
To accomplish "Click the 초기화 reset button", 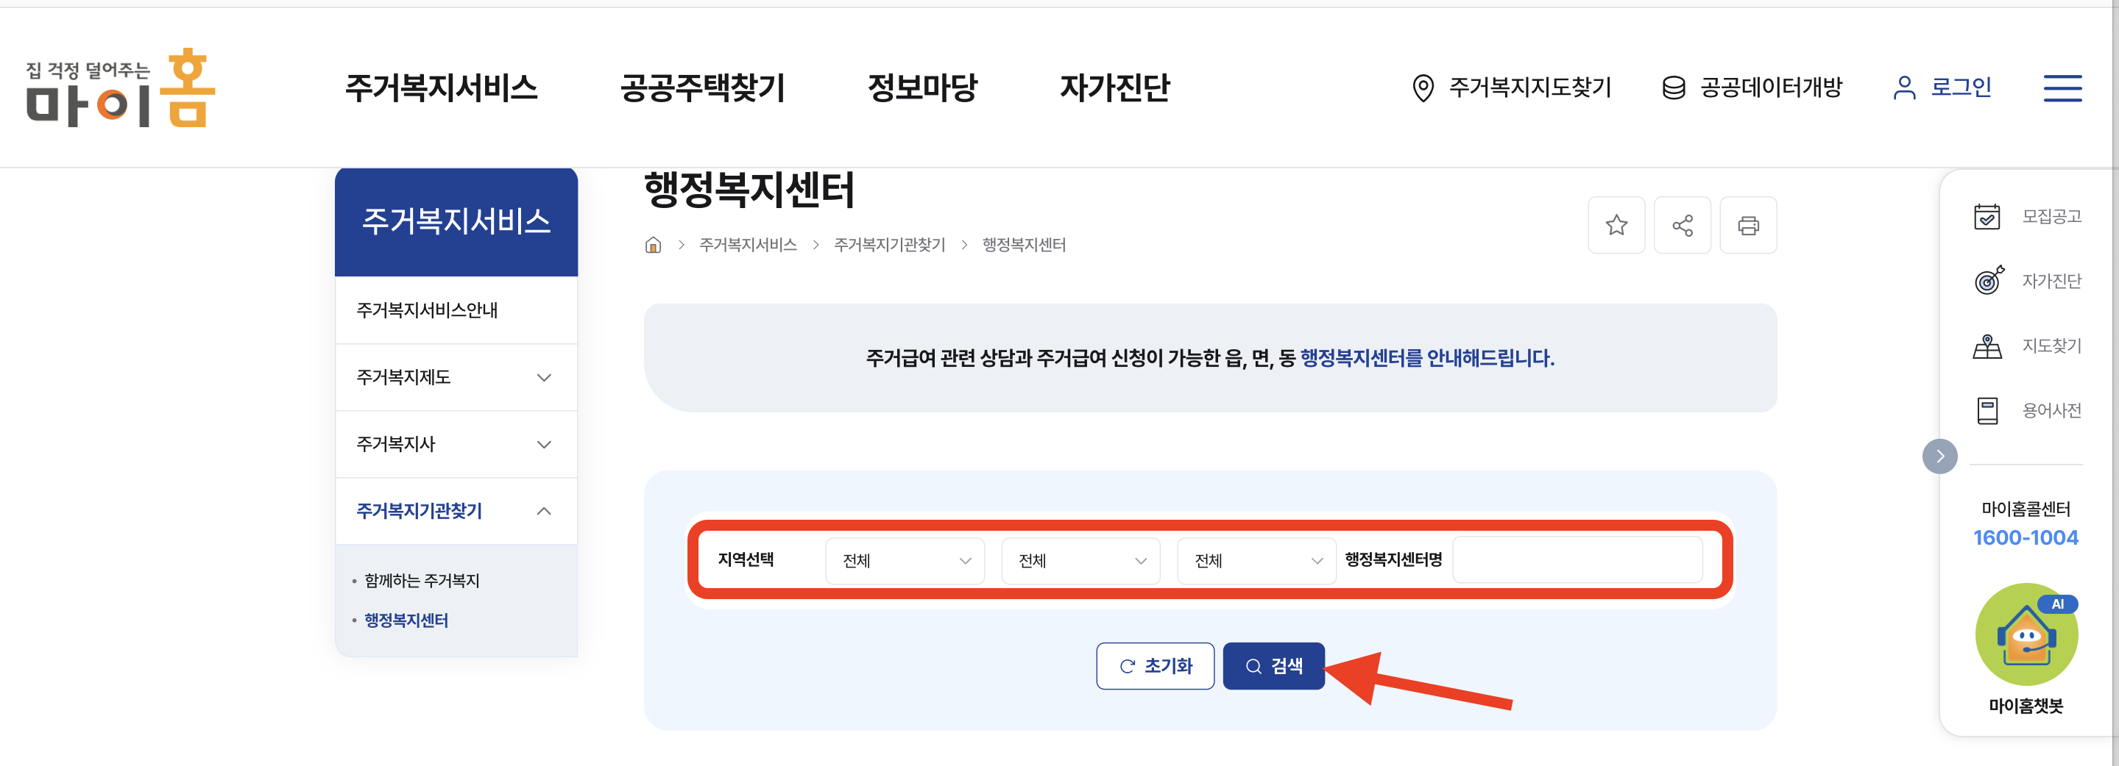I will (1155, 666).
